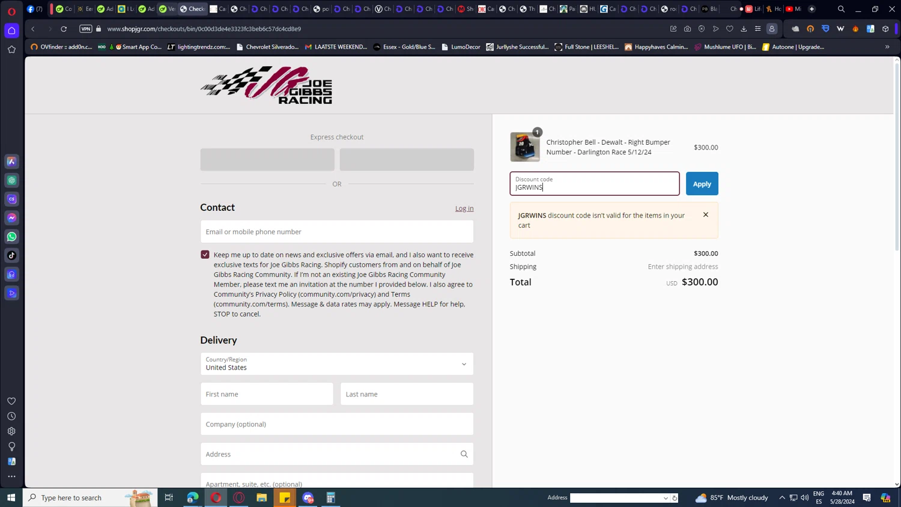Screen dimensions: 901x507
Task: Click the page vertical scrollbar
Action: [x=897, y=156]
